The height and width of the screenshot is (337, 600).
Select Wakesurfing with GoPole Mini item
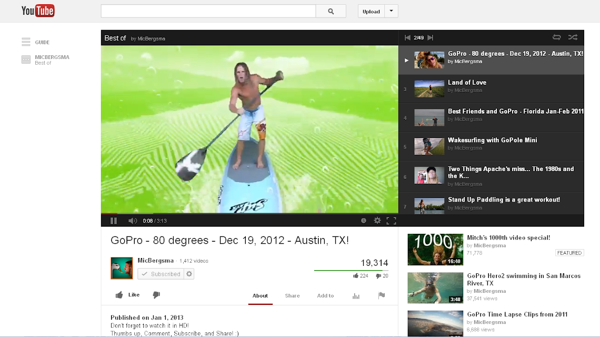[x=492, y=147]
